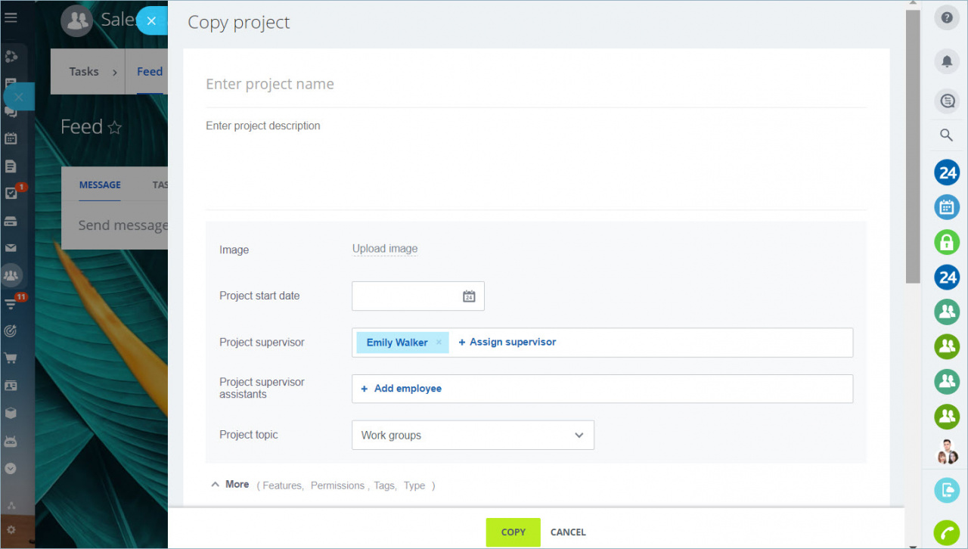The width and height of the screenshot is (968, 549).
Task: Open date picker calendar icon
Action: 469,296
